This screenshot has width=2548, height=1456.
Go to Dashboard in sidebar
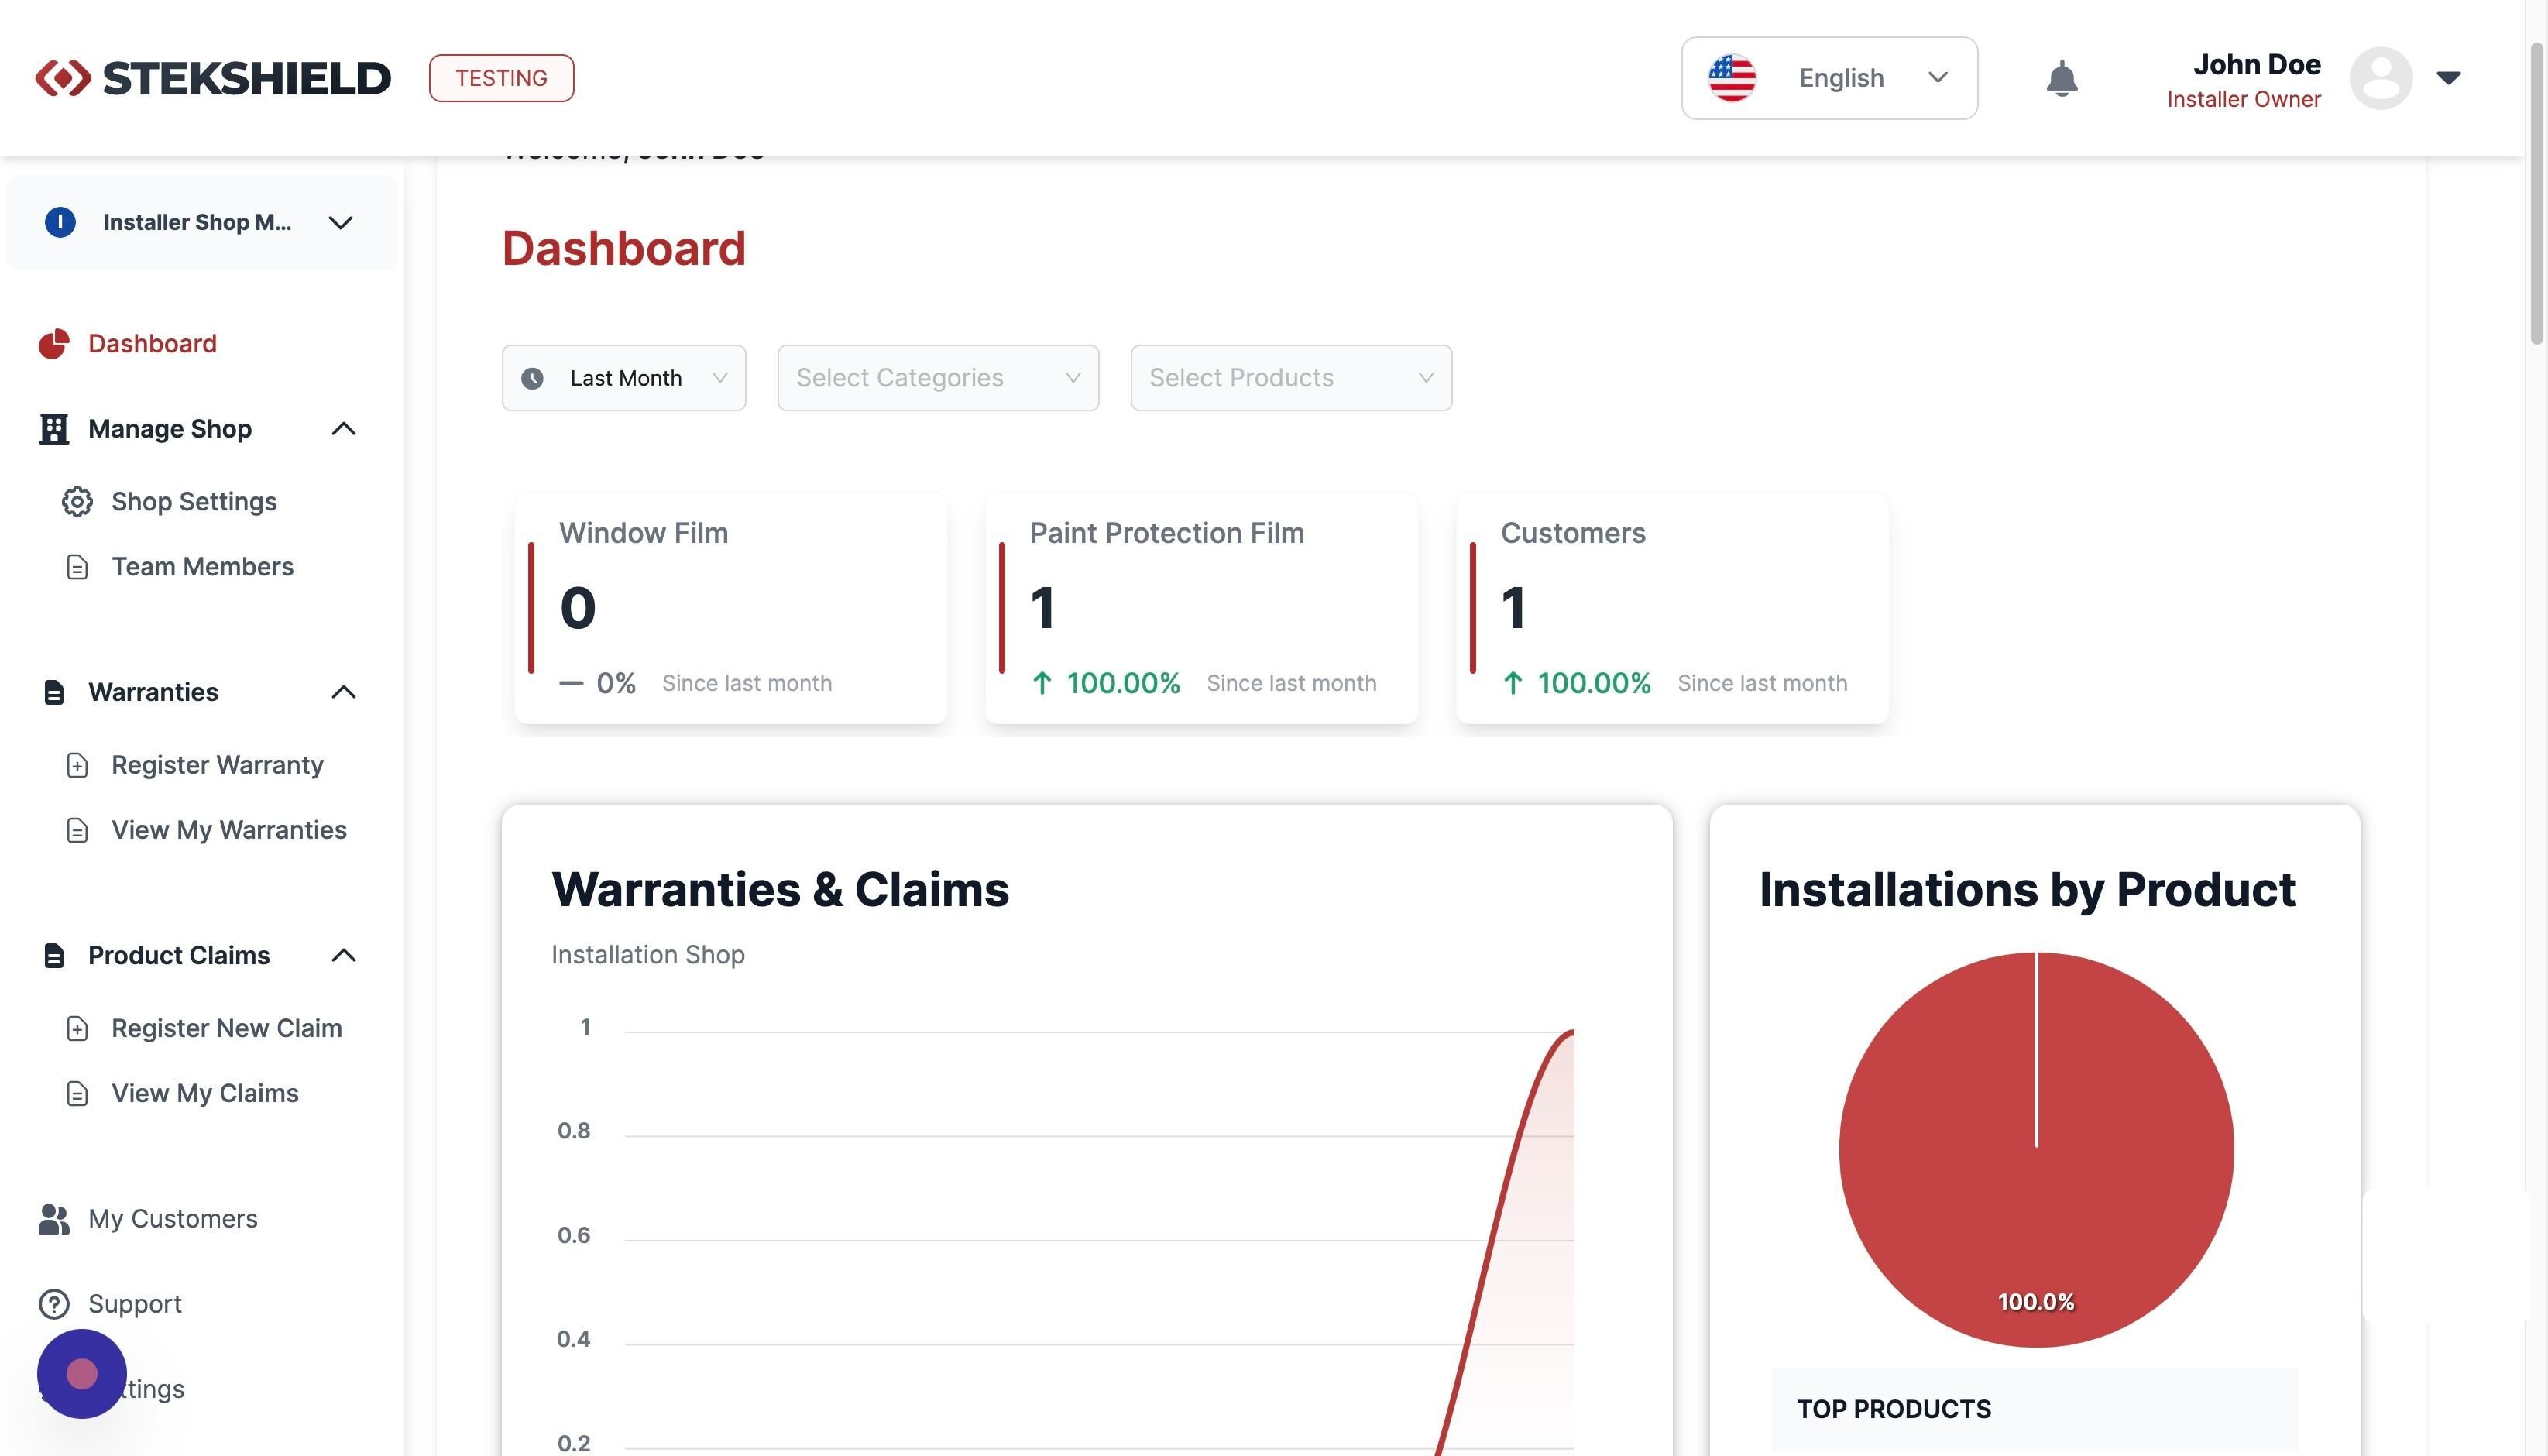coord(152,344)
